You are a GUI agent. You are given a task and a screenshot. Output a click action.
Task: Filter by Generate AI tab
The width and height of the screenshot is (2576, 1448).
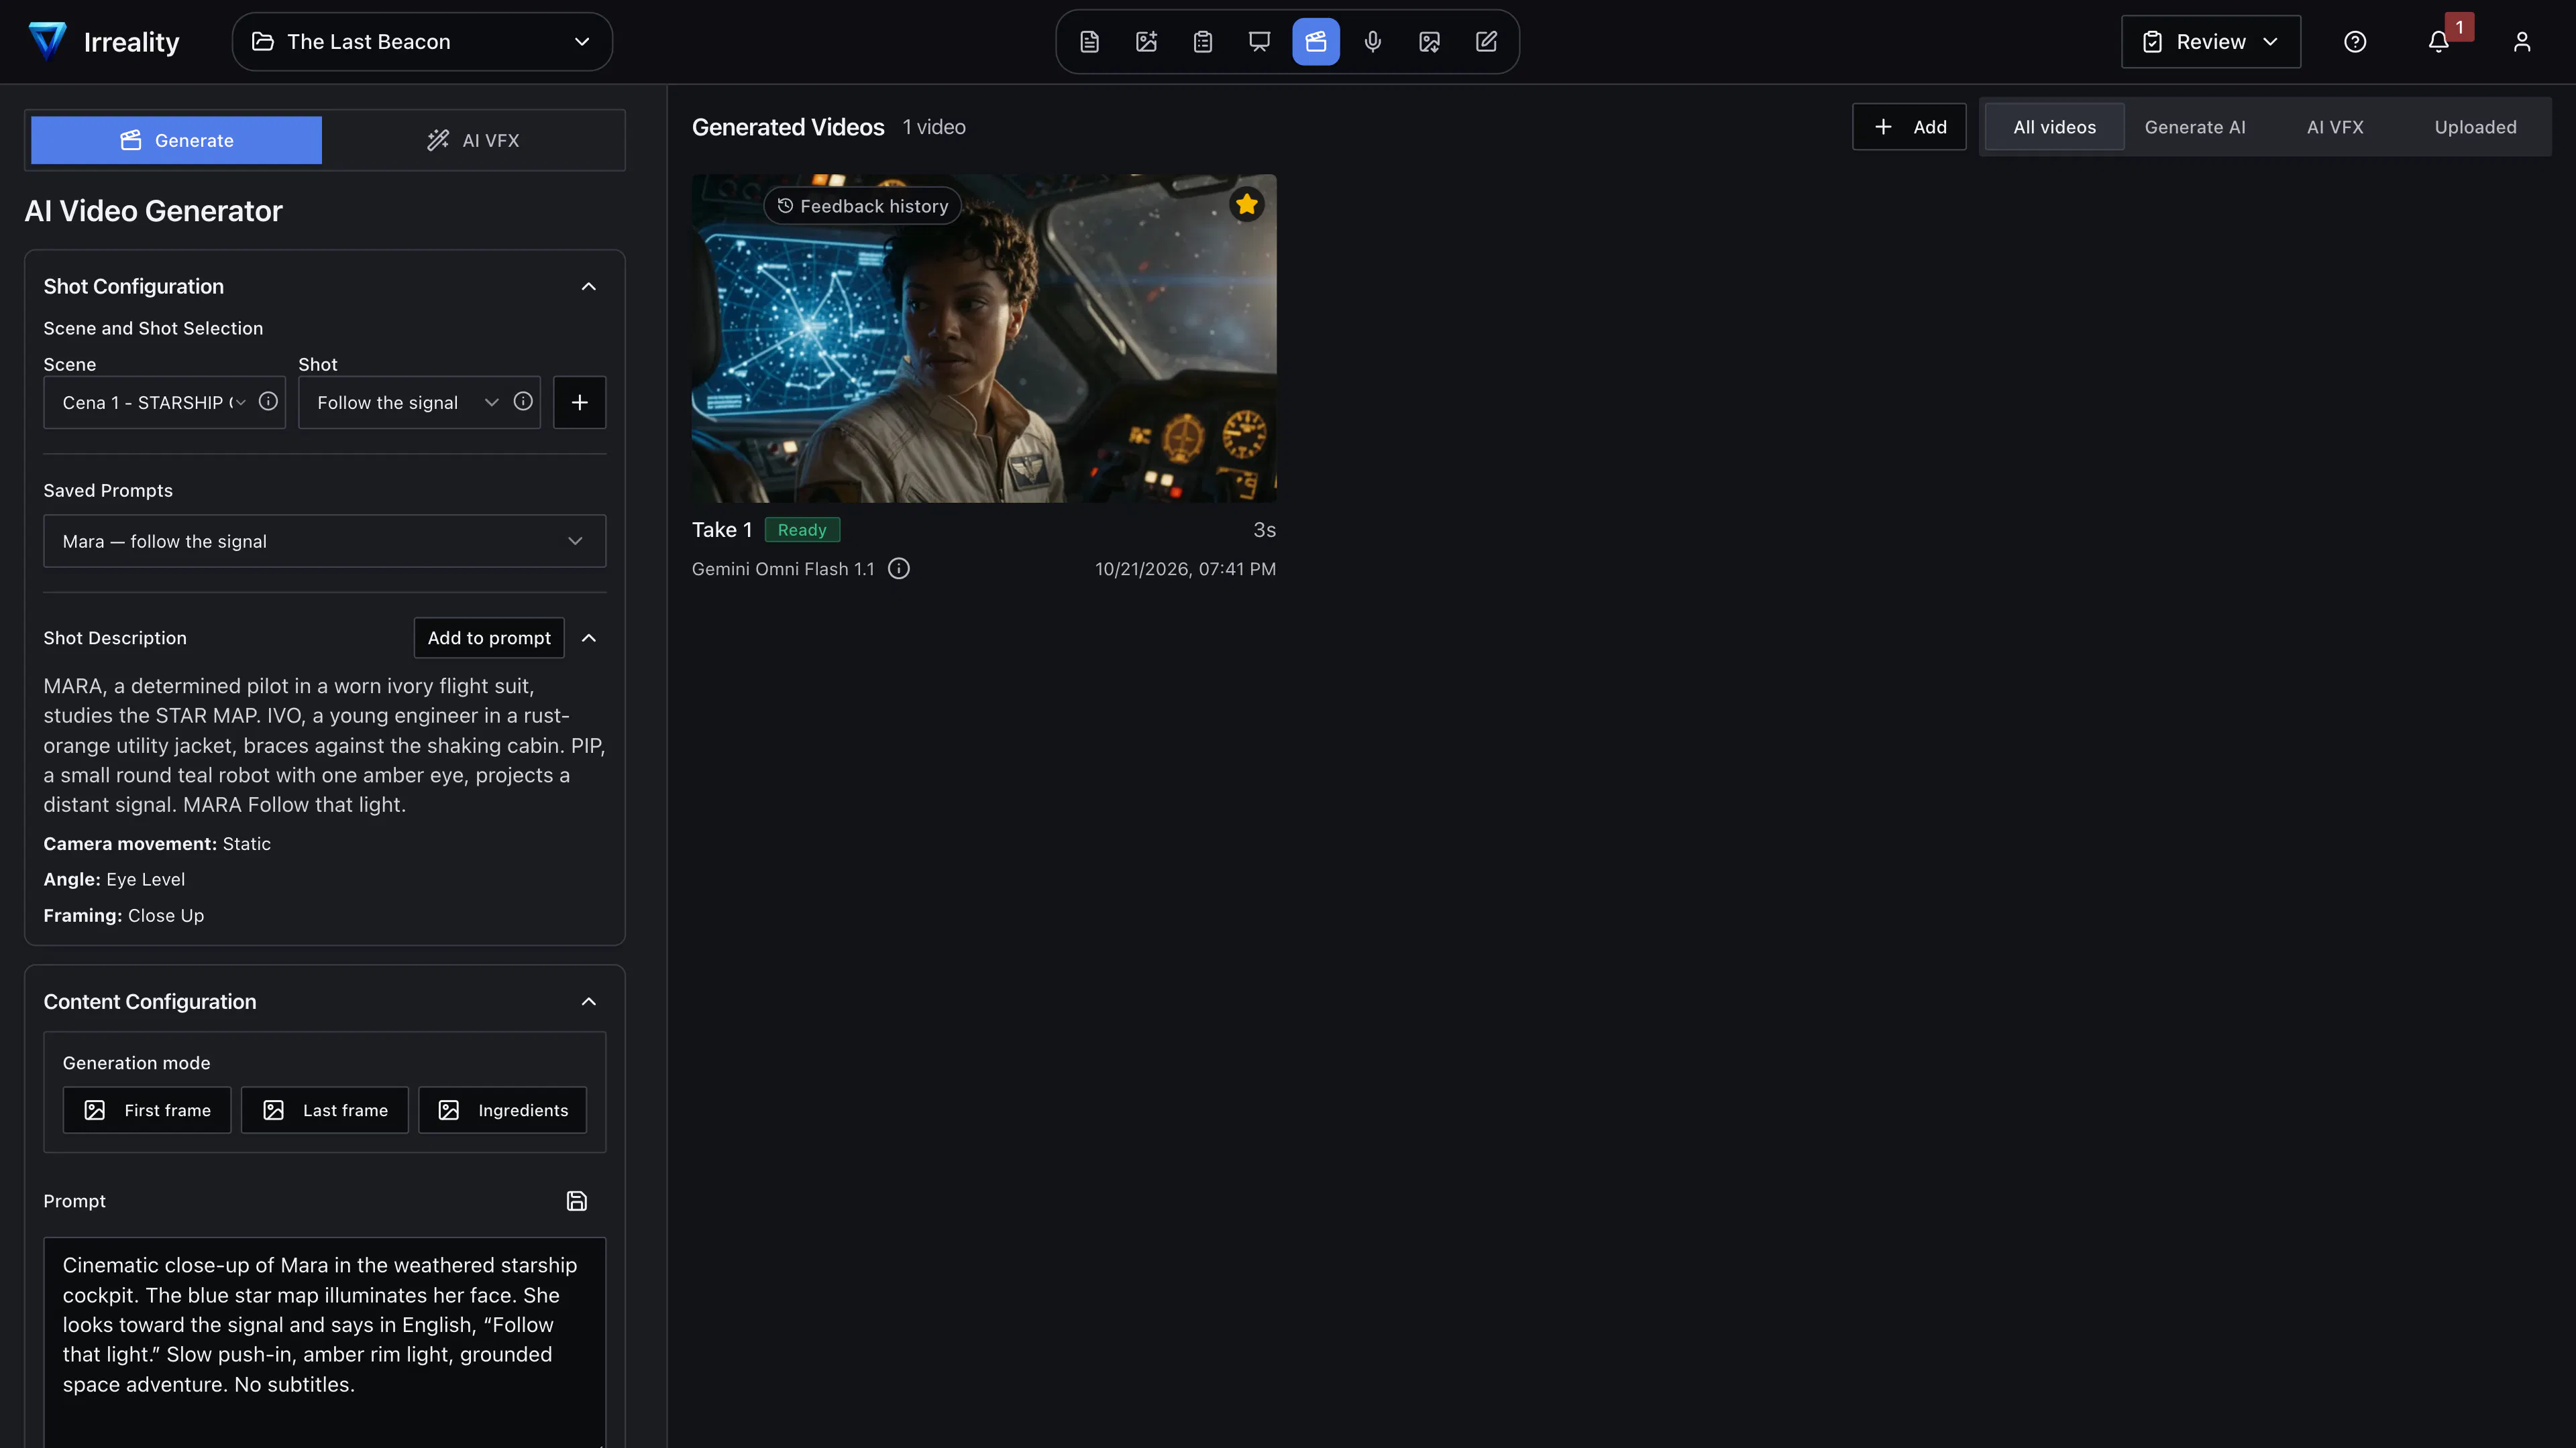2195,127
